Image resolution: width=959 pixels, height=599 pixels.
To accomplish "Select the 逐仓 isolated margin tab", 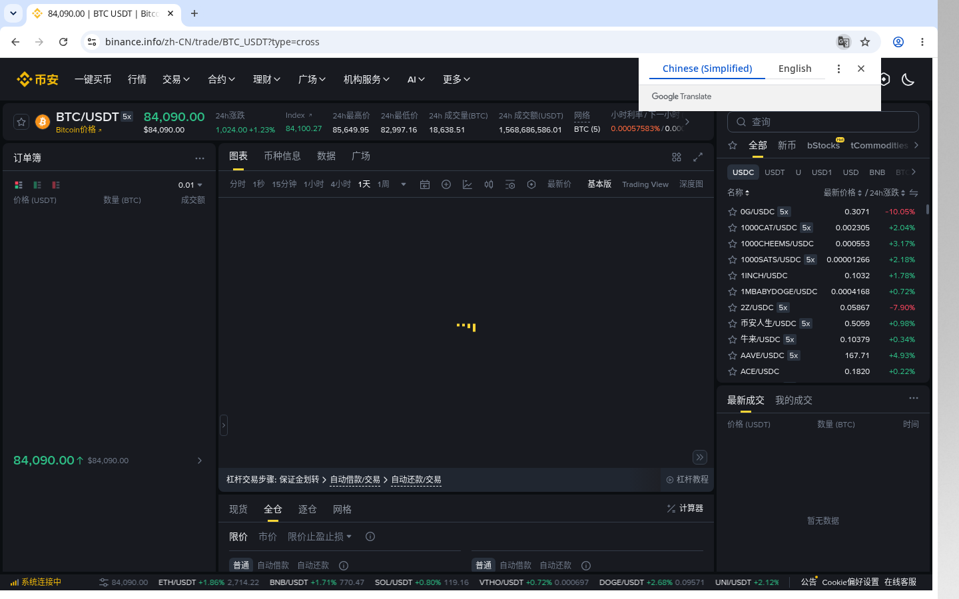I will click(x=308, y=509).
